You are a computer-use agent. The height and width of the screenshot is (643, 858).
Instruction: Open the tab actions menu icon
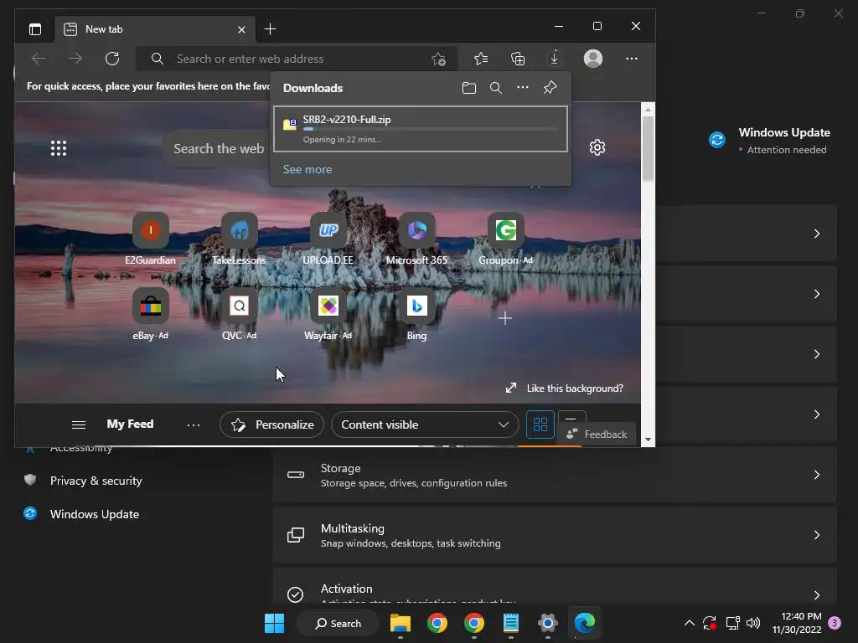35,29
